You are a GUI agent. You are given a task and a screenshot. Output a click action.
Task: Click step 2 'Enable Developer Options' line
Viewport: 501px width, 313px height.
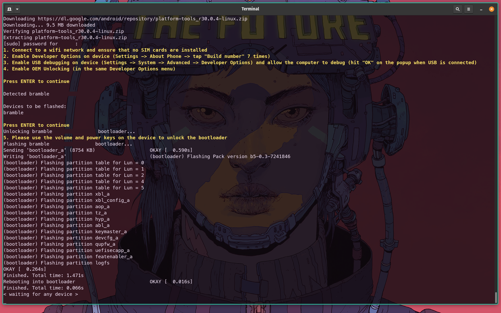pos(137,56)
